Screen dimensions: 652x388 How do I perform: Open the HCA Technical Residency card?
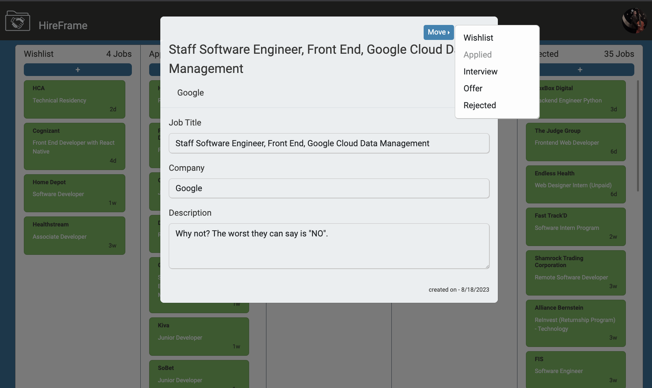coord(74,99)
